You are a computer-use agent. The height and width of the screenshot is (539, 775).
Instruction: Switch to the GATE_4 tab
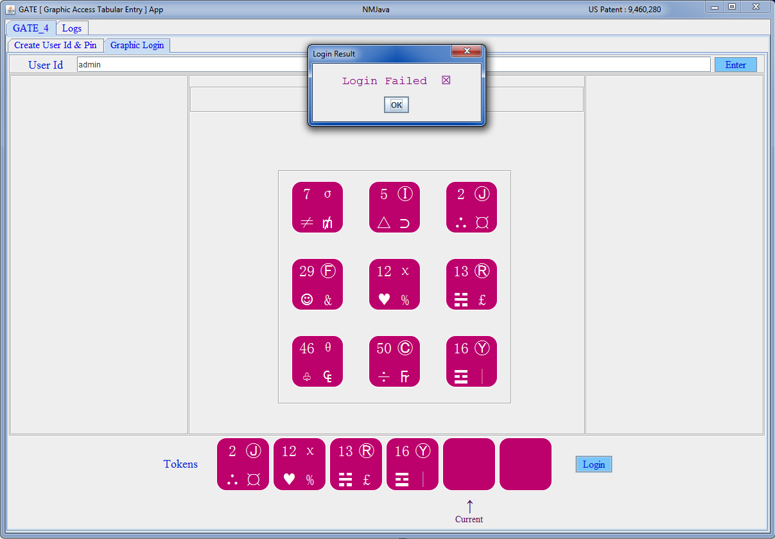pyautogui.click(x=31, y=28)
